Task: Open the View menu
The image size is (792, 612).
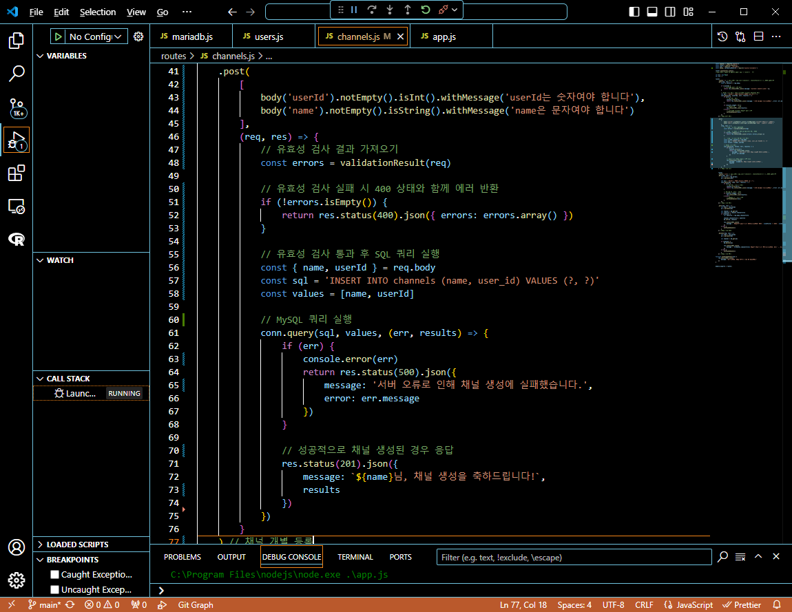Action: click(x=136, y=12)
